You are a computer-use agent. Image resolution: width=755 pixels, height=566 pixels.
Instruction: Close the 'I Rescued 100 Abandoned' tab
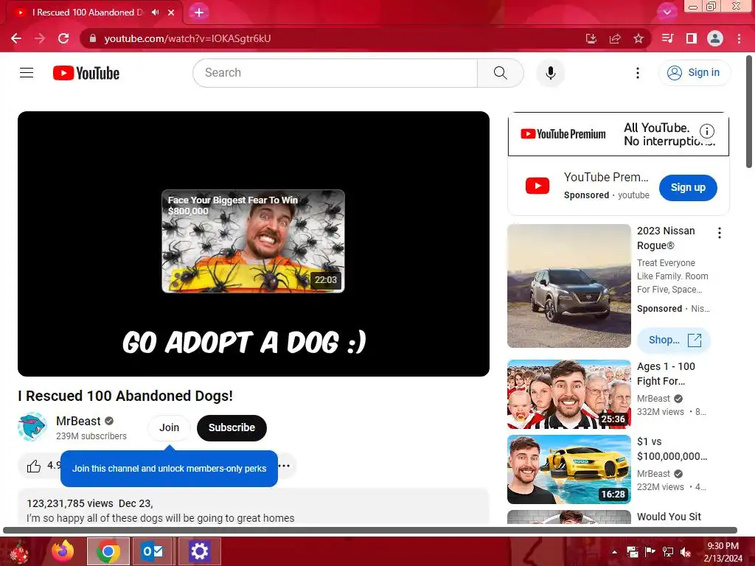(171, 13)
